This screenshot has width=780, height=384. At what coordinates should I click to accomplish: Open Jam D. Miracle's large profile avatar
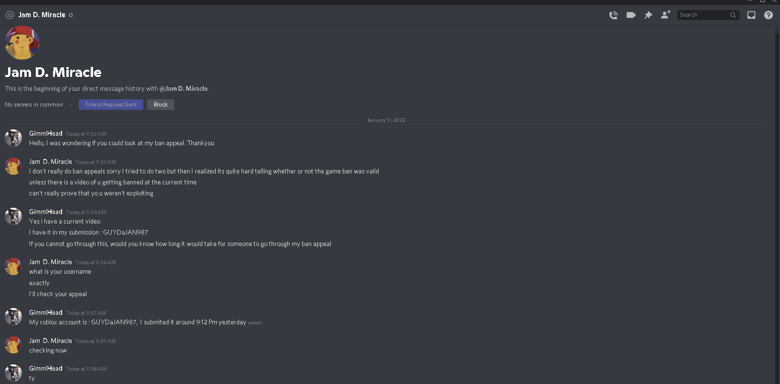click(x=22, y=43)
